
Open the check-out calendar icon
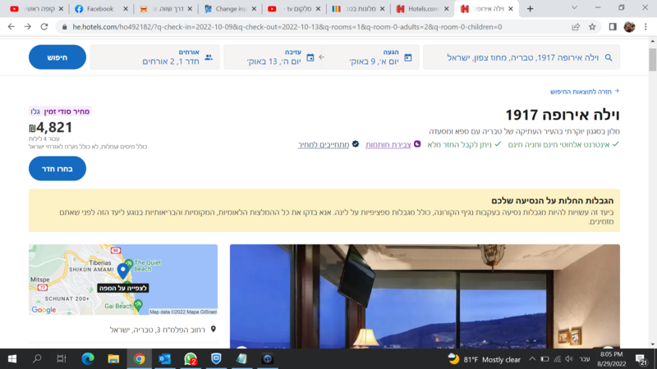(x=310, y=57)
